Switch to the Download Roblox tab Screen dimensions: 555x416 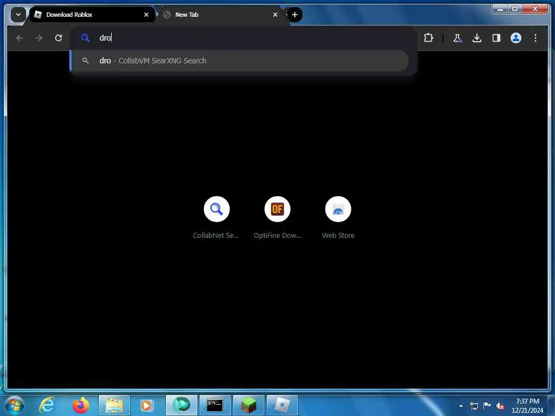pos(91,15)
